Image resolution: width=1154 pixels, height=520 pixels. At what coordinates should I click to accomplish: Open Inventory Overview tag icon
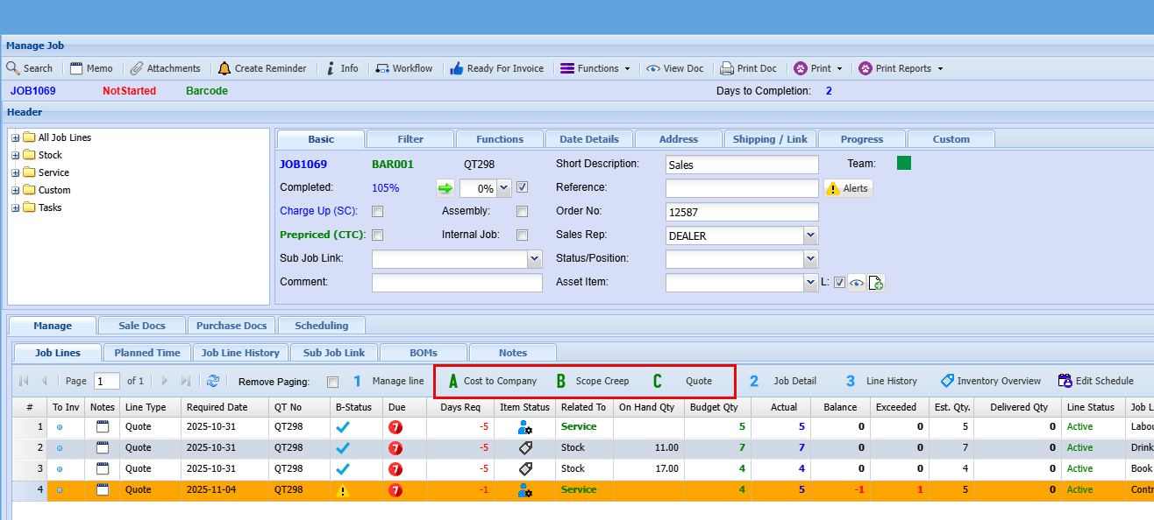pyautogui.click(x=947, y=381)
